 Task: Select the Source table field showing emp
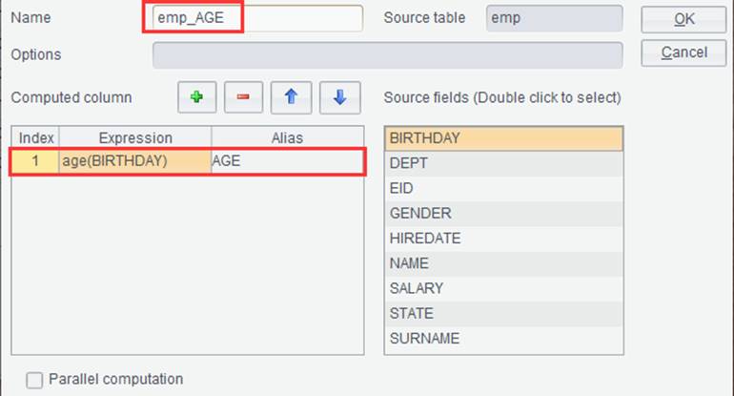[x=554, y=18]
